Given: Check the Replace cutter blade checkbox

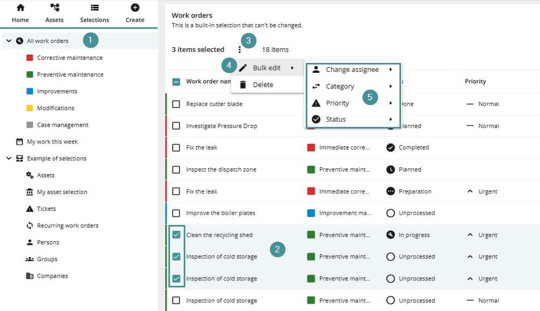Looking at the screenshot, I should tap(176, 104).
